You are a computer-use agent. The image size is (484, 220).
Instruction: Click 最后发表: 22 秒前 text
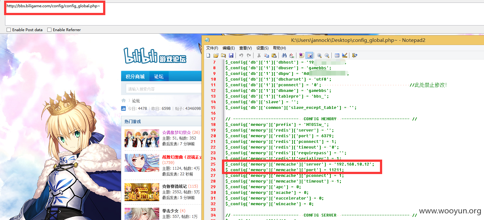tap(178, 174)
